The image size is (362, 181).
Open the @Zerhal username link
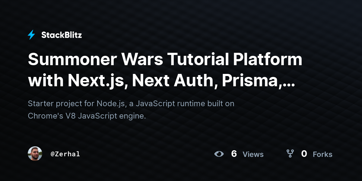65,154
